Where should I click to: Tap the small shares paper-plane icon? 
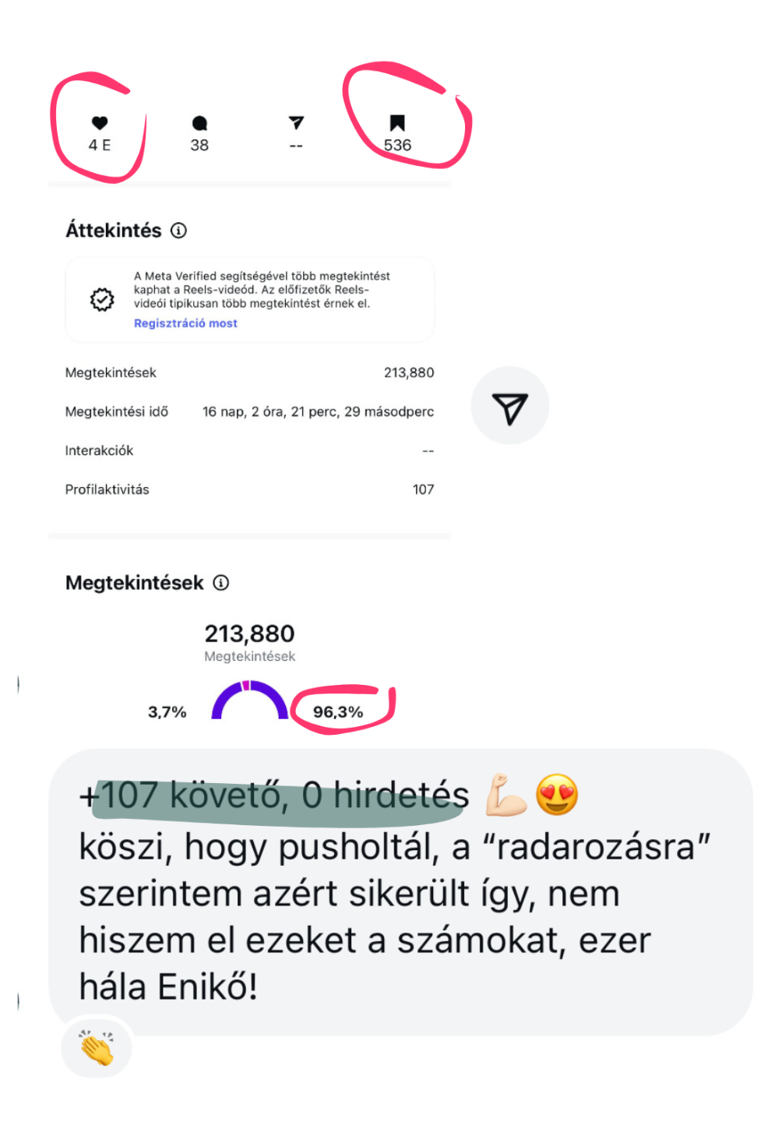coord(296,122)
